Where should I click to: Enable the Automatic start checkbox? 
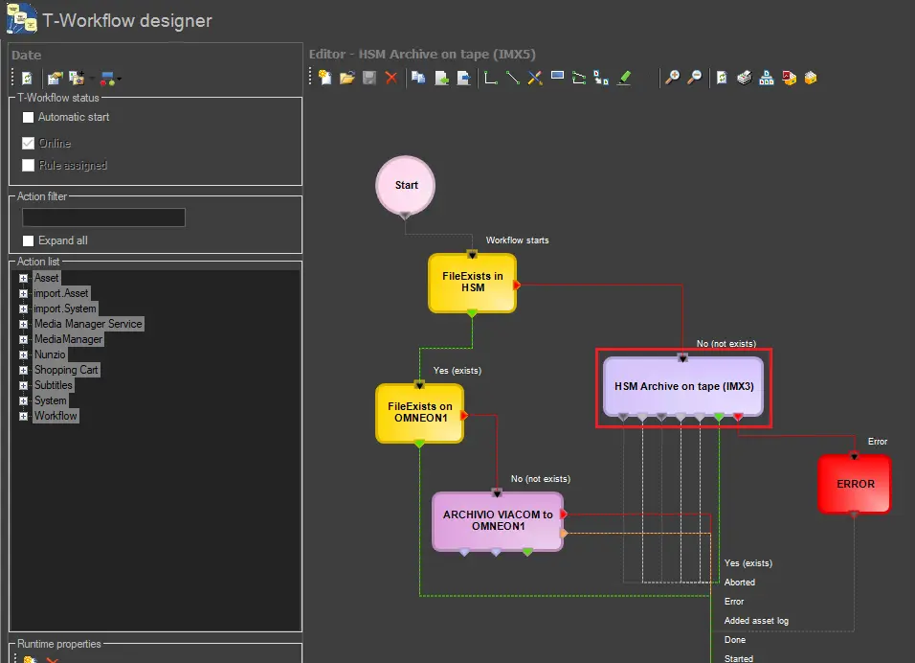(29, 117)
